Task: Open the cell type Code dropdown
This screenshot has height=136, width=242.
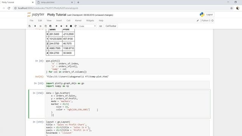Action: (x=87, y=26)
